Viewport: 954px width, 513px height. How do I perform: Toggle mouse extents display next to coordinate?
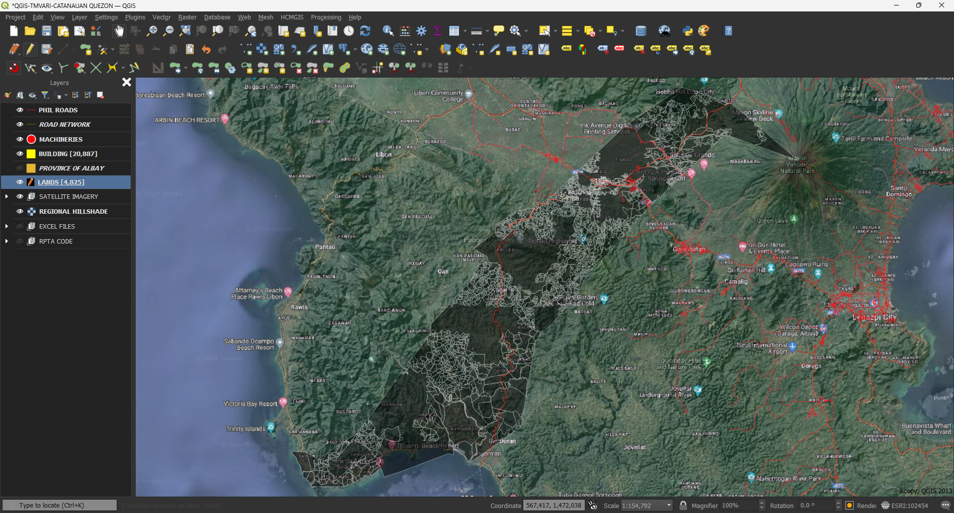pyautogui.click(x=592, y=506)
